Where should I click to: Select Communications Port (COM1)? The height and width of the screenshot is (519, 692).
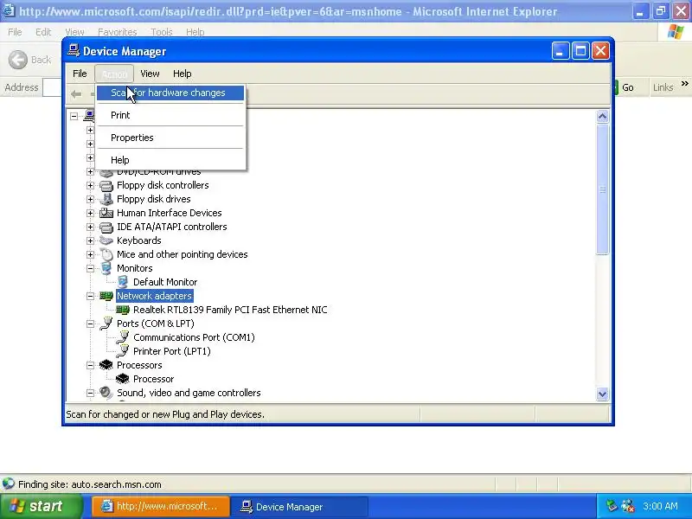[194, 337]
